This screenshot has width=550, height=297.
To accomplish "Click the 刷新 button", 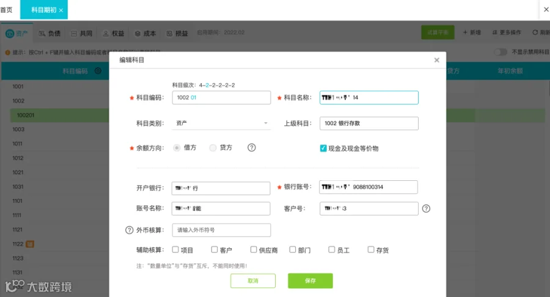I will tap(541, 32).
